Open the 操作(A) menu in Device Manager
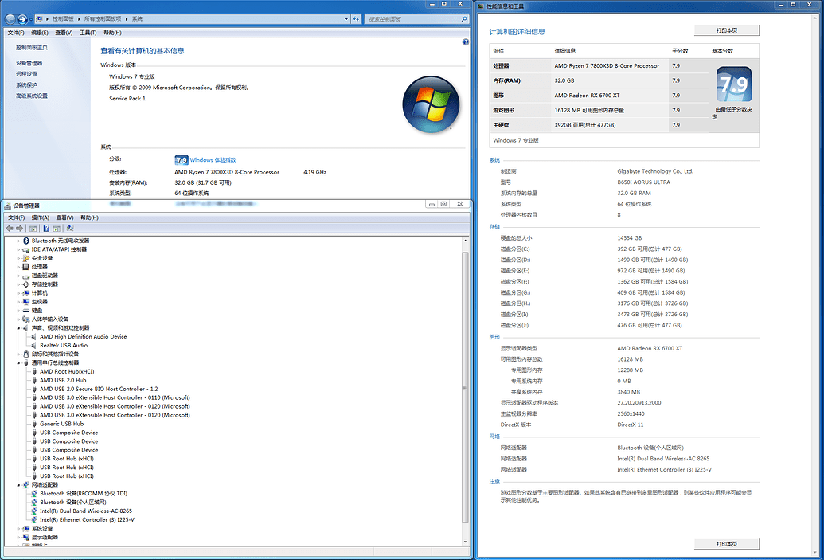The height and width of the screenshot is (560, 824). tap(41, 217)
